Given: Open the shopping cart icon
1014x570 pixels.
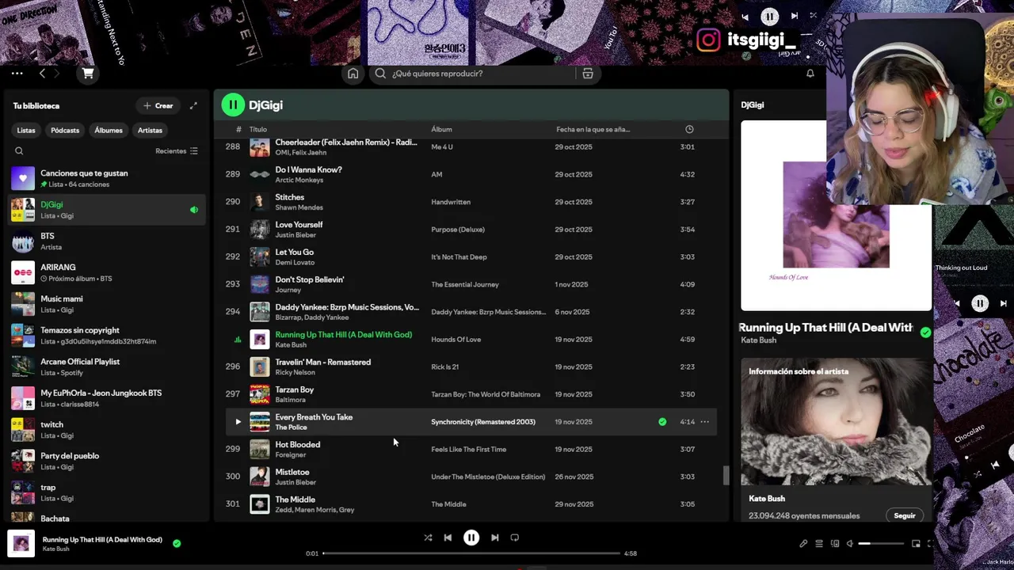Looking at the screenshot, I should (88, 74).
